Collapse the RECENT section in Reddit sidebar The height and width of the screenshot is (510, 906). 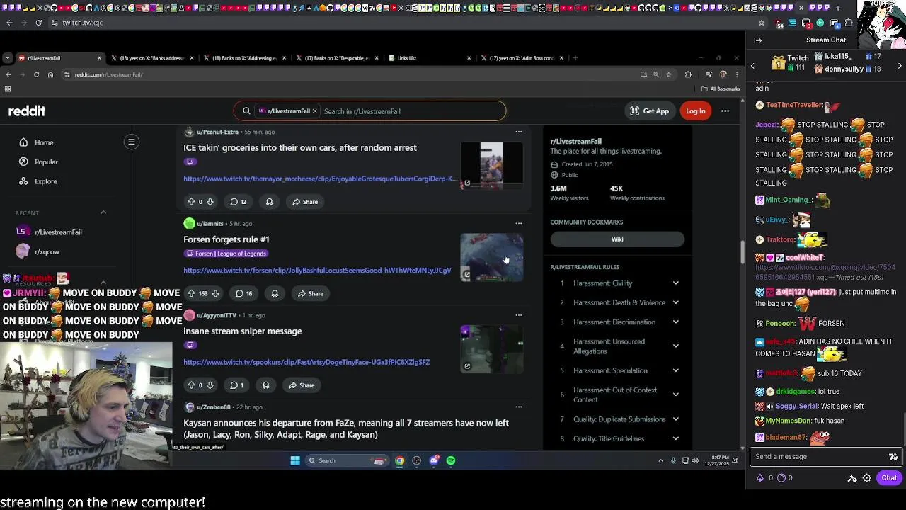pos(103,212)
